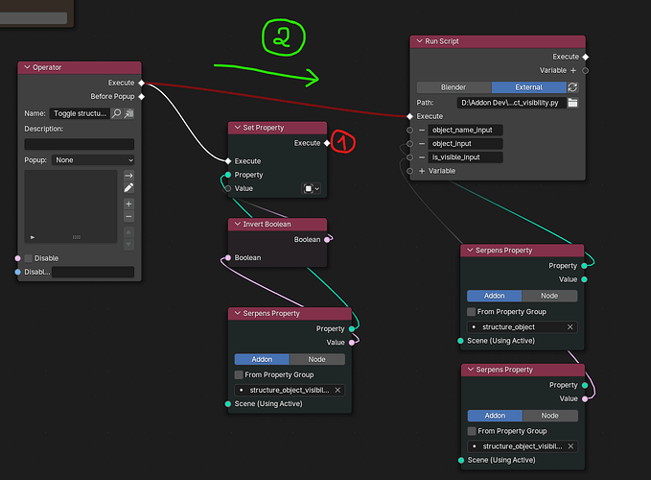Open the folder browser next to Path

(573, 103)
